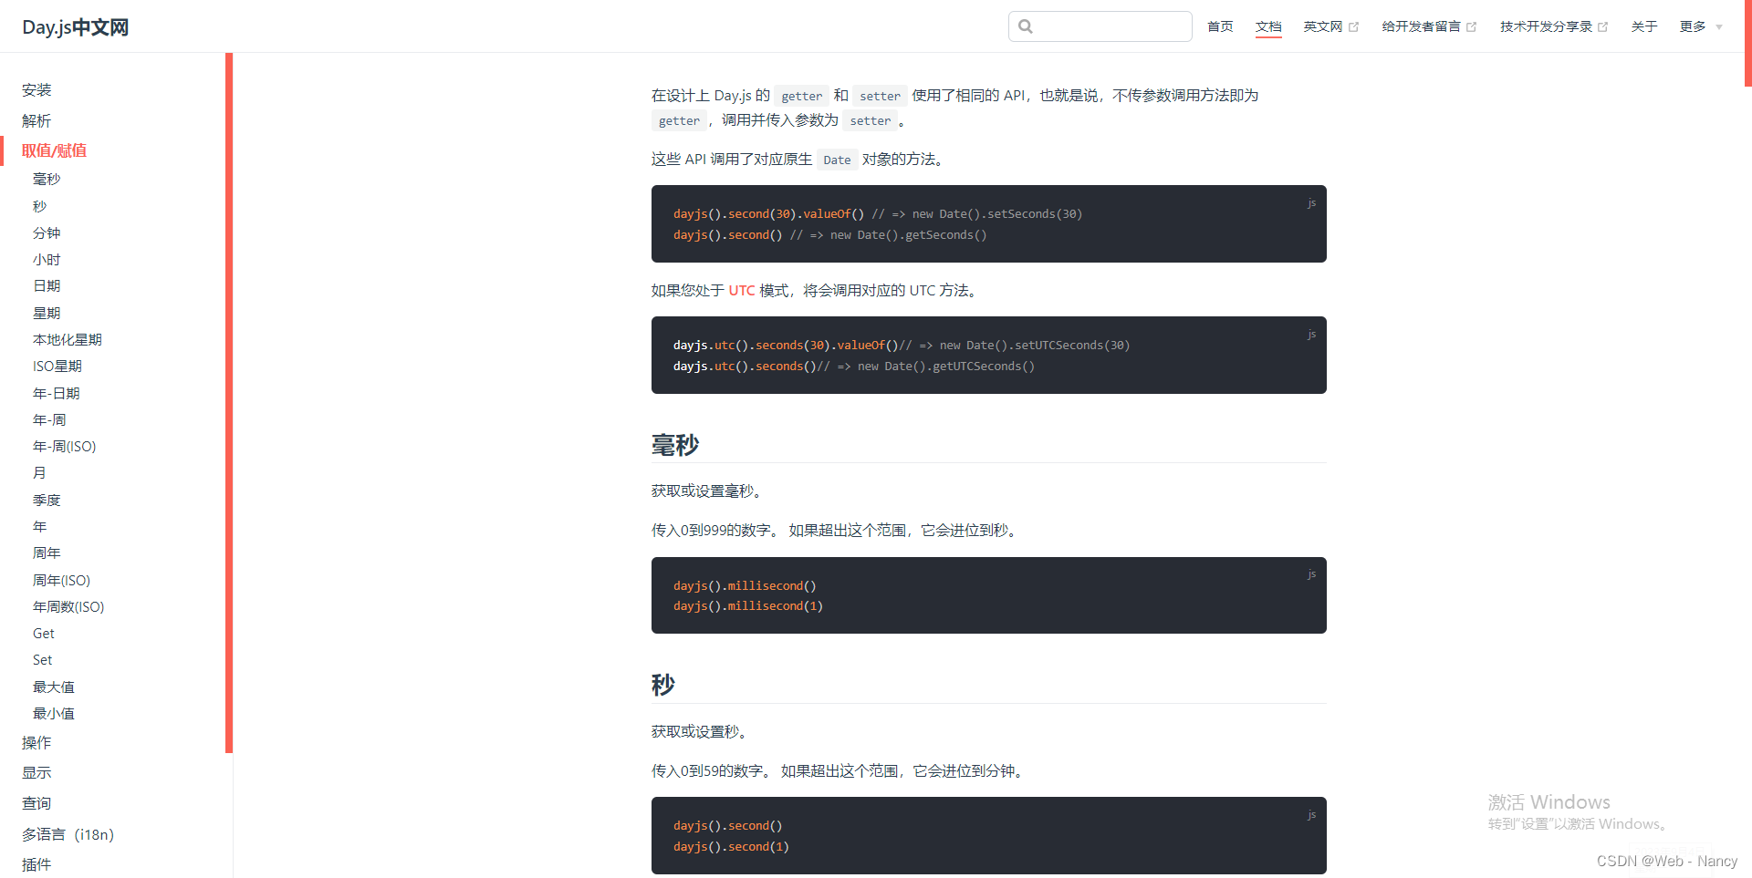Open the UTC link in the paragraph
1752x878 pixels.
point(741,290)
